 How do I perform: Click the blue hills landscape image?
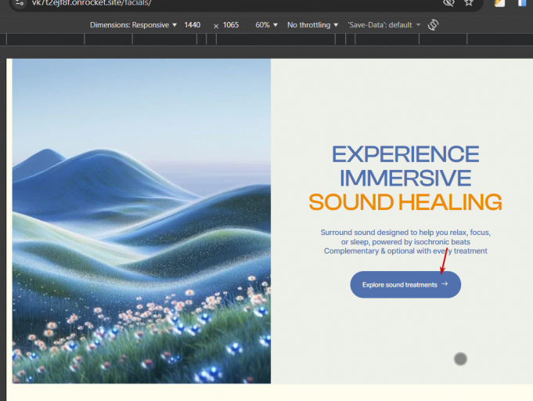coord(142,221)
